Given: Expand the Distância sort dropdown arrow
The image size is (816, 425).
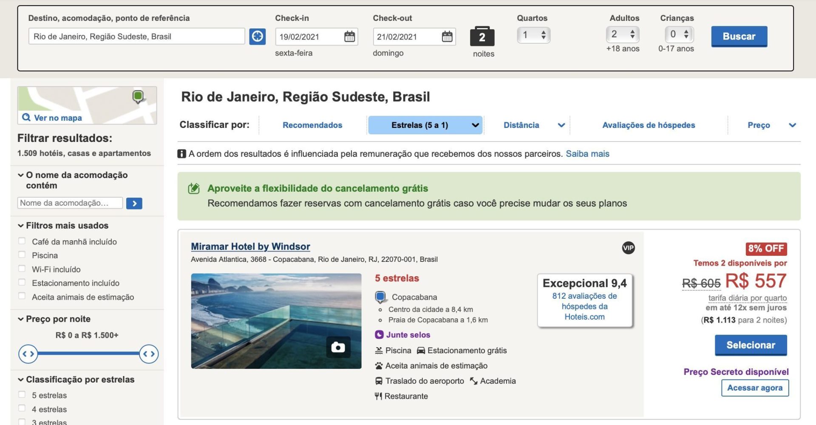Looking at the screenshot, I should [561, 125].
